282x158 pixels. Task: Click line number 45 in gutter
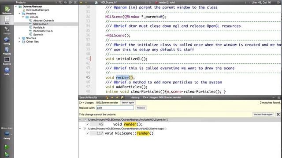coord(88,77)
